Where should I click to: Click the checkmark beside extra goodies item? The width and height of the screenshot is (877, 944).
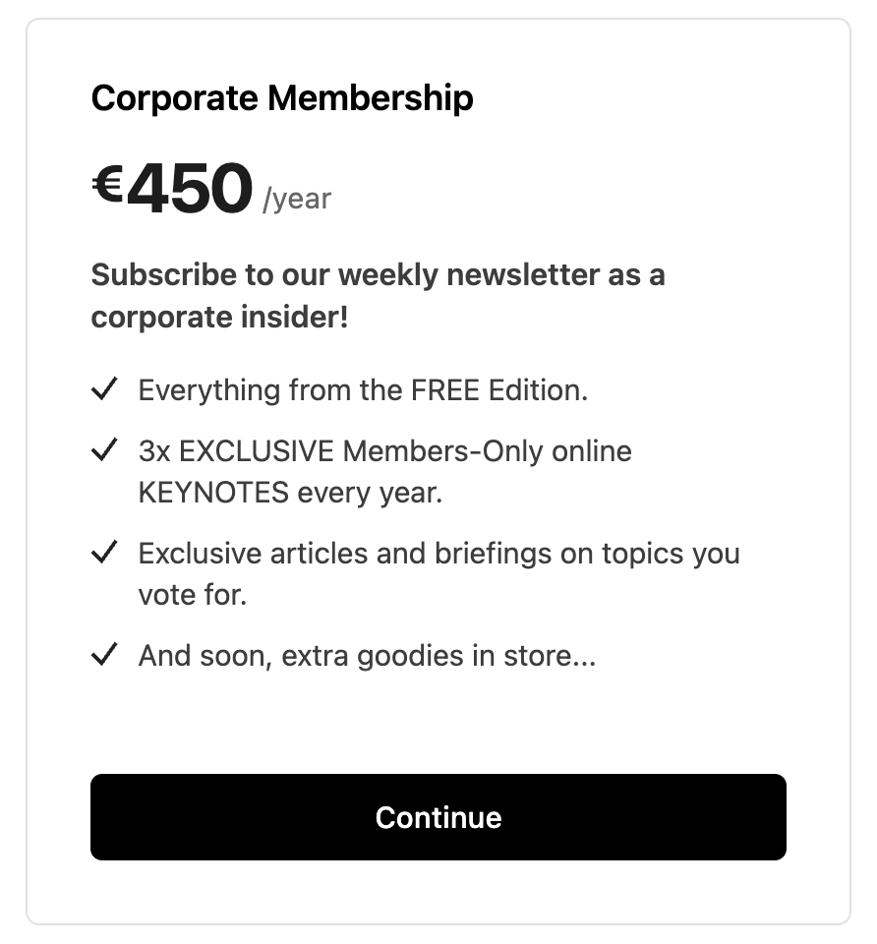(104, 655)
